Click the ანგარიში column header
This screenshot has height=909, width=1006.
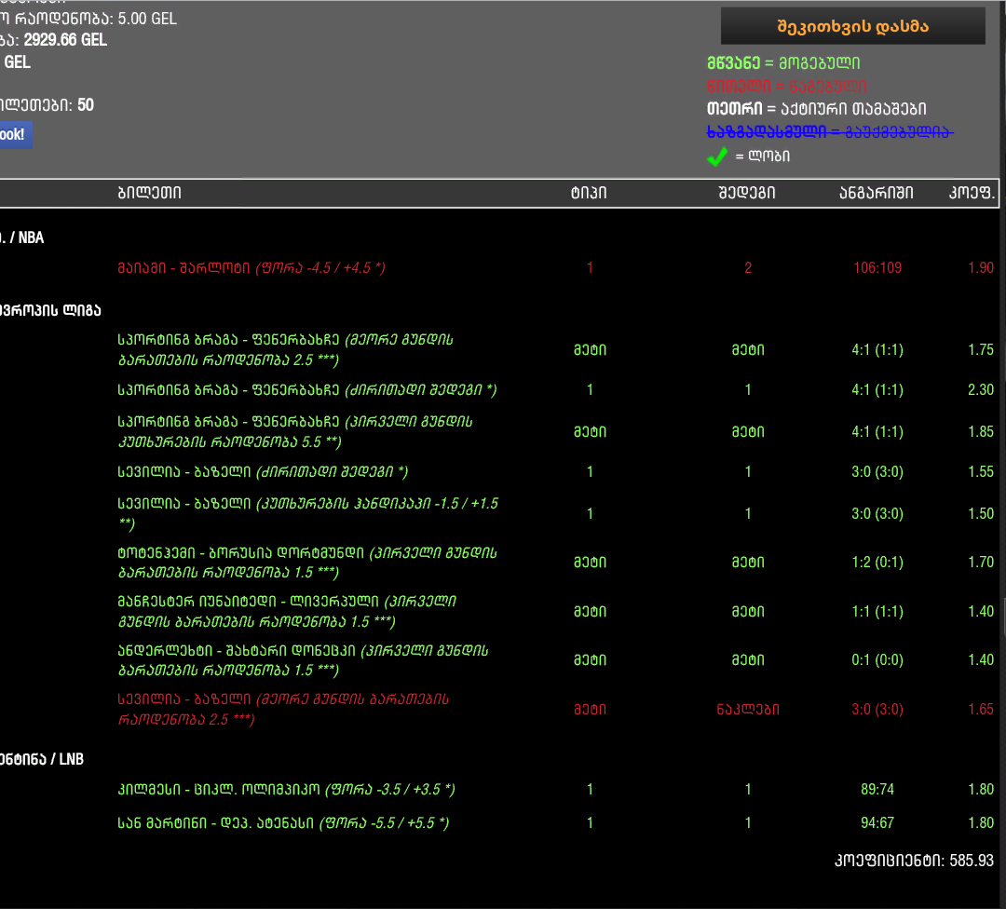click(x=877, y=193)
